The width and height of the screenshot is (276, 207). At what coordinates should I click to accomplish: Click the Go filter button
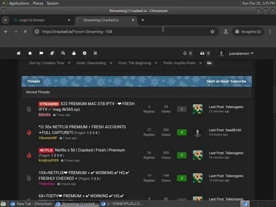coord(209,63)
